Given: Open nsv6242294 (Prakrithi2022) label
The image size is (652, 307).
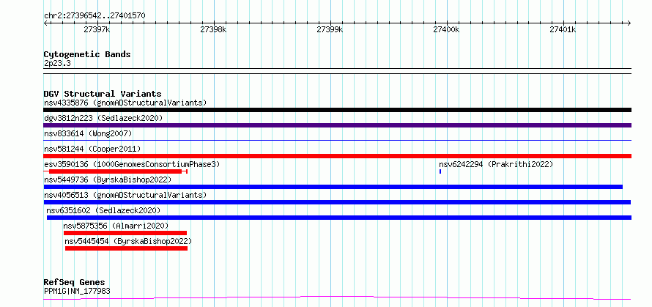Looking at the screenshot, I should [x=496, y=164].
